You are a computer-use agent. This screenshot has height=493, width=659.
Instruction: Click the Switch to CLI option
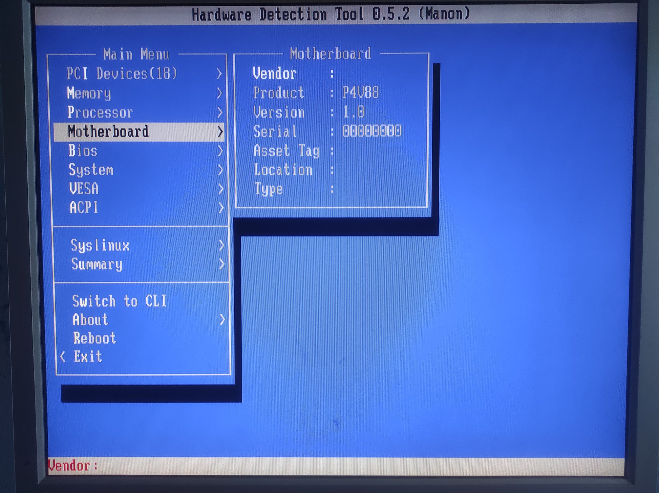119,301
